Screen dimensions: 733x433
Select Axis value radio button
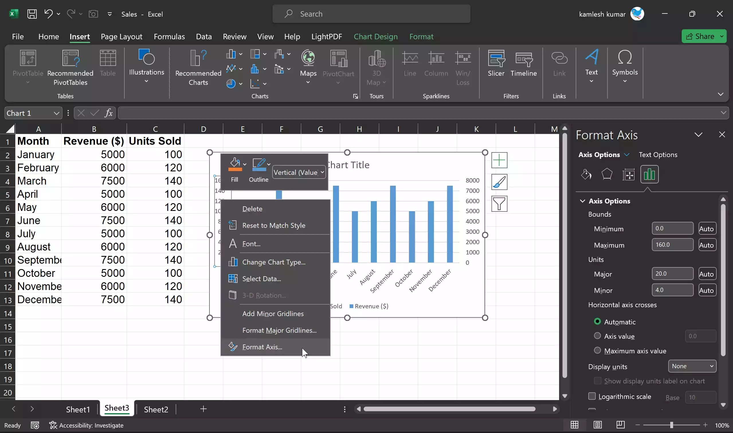[597, 336]
